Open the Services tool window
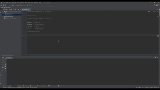Screen dimensions: 160x90 pyautogui.click(x=60, y=86)
